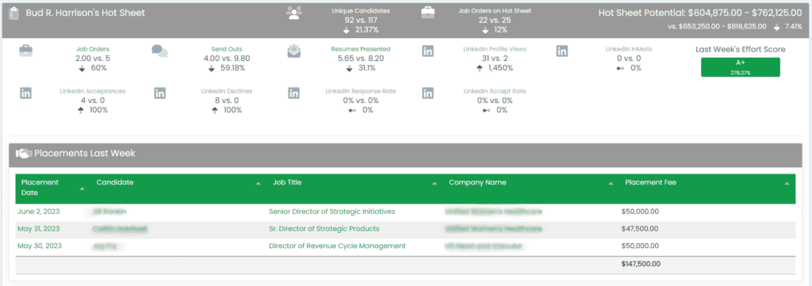
Task: Click the Unique Candidates people icon
Action: click(293, 13)
